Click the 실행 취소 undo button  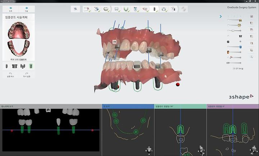click(x=10, y=75)
